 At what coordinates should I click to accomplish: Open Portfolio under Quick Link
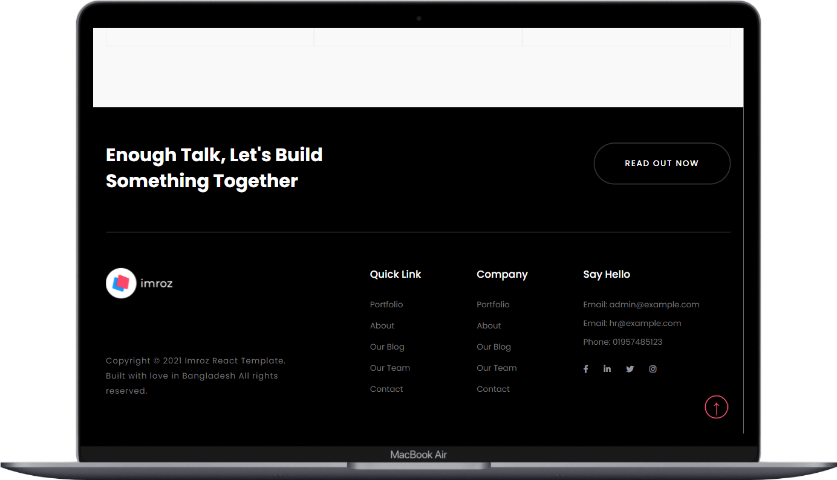click(386, 305)
